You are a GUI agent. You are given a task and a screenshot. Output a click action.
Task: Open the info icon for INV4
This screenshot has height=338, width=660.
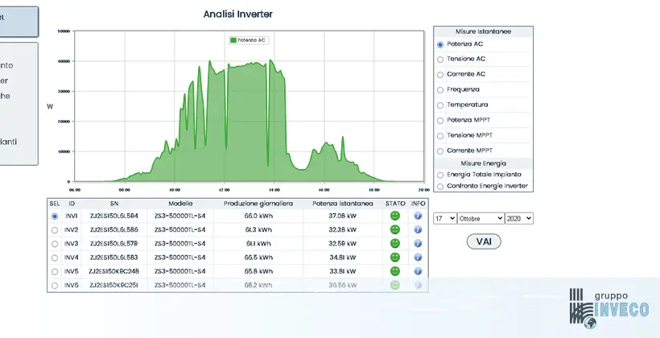pos(418,258)
